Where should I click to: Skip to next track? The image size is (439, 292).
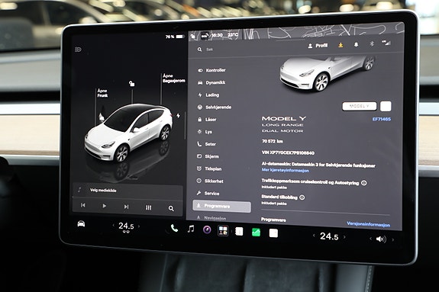[x=126, y=207]
